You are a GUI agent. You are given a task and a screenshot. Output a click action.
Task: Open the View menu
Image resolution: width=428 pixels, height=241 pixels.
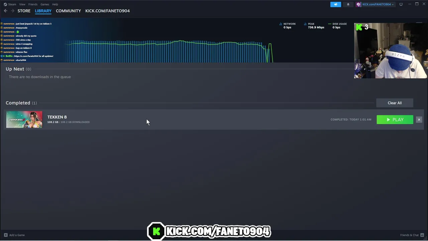[x=22, y=4]
